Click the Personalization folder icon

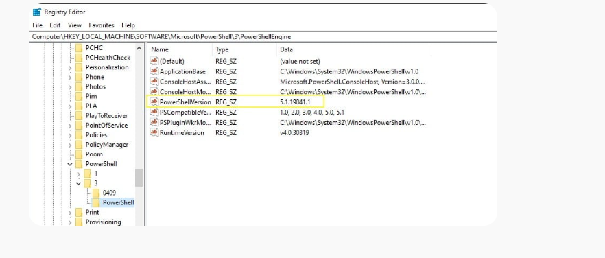click(x=79, y=67)
